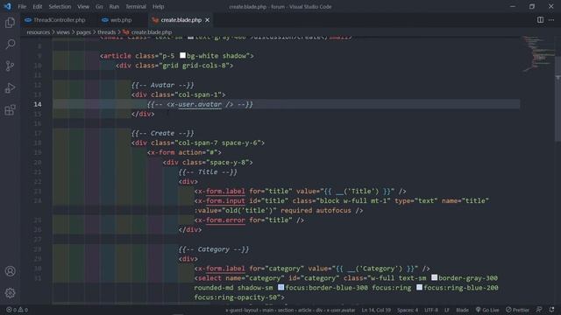The width and height of the screenshot is (561, 315).
Task: Click line number 14 in gutter
Action: point(38,104)
